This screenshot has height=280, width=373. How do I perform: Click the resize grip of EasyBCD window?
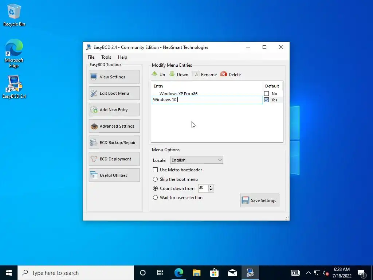pos(287,218)
